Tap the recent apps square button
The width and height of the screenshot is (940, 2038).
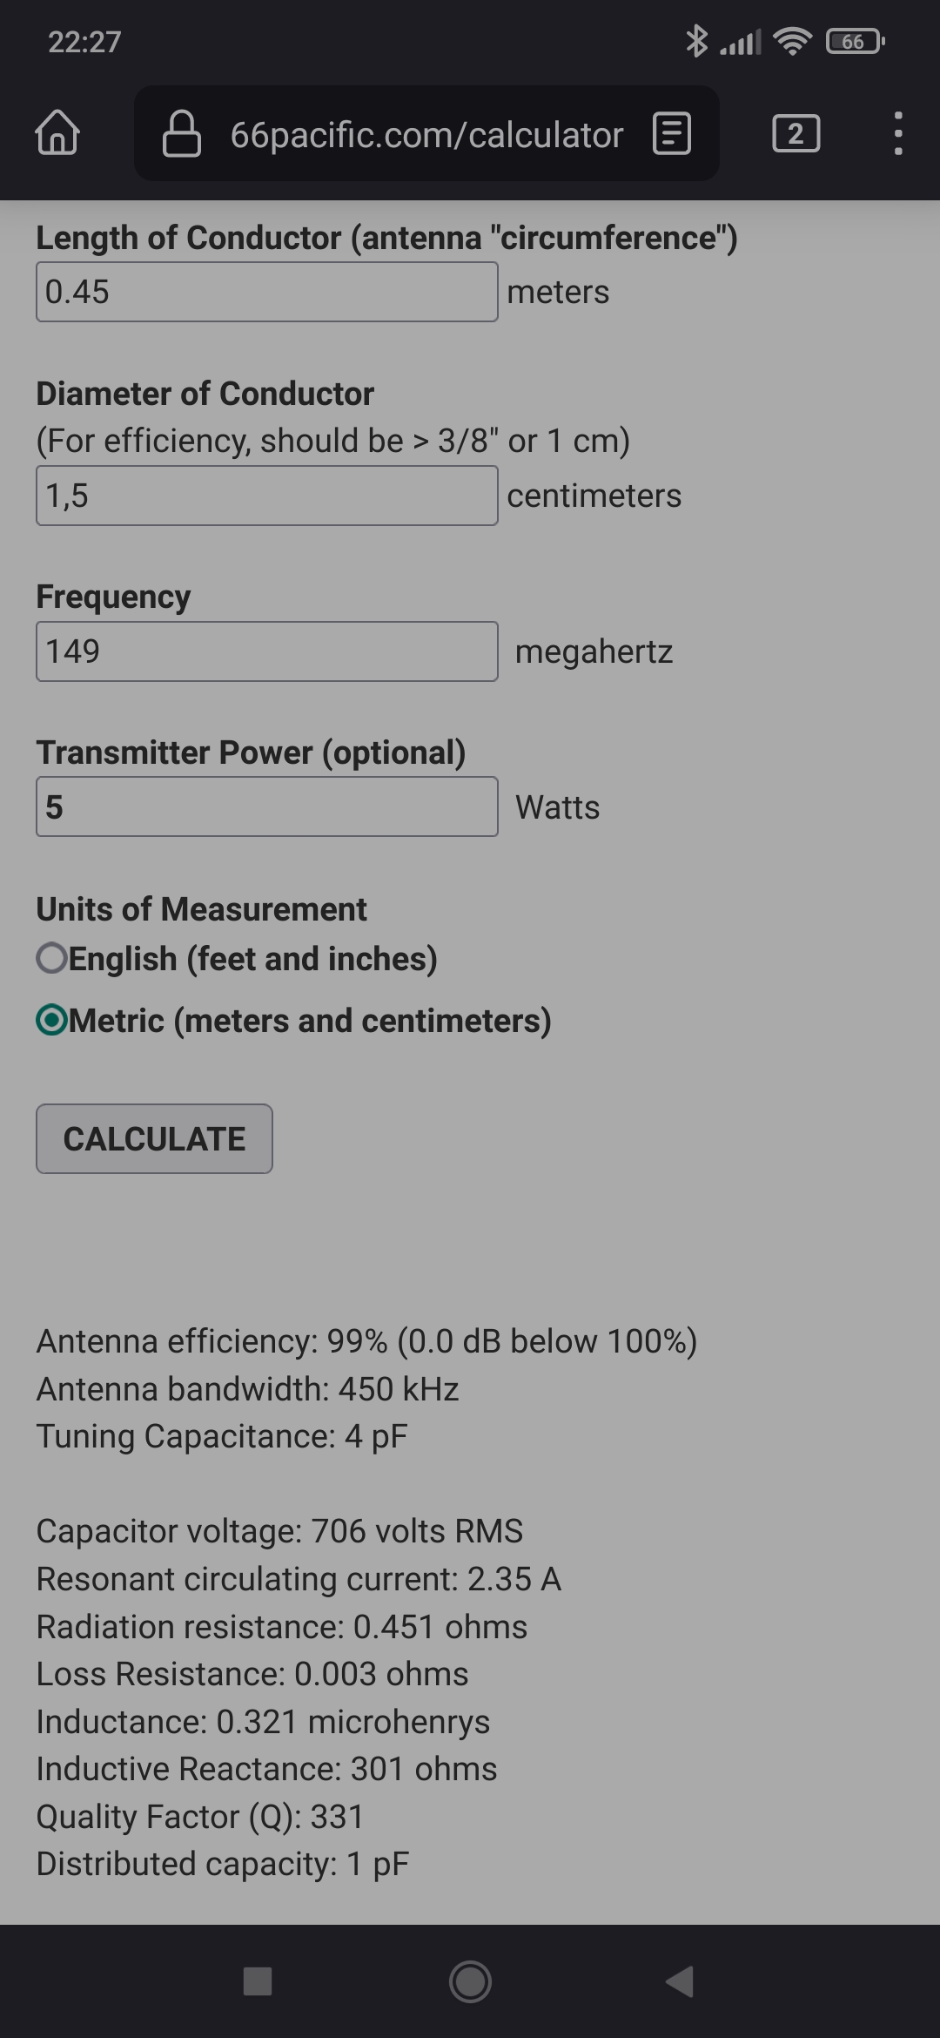tap(258, 1981)
